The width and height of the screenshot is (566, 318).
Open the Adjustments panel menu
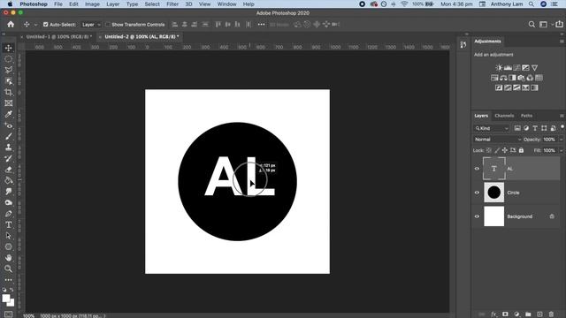click(x=562, y=42)
